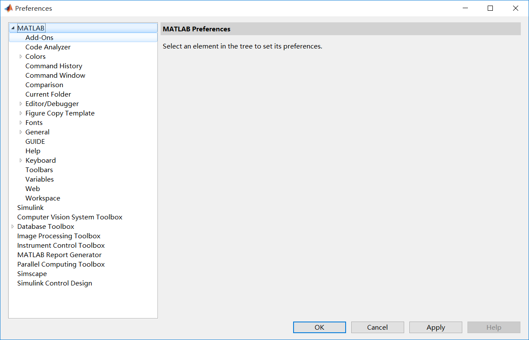This screenshot has height=340, width=529.
Task: Expand the Colors node arrow
Action: click(x=21, y=57)
